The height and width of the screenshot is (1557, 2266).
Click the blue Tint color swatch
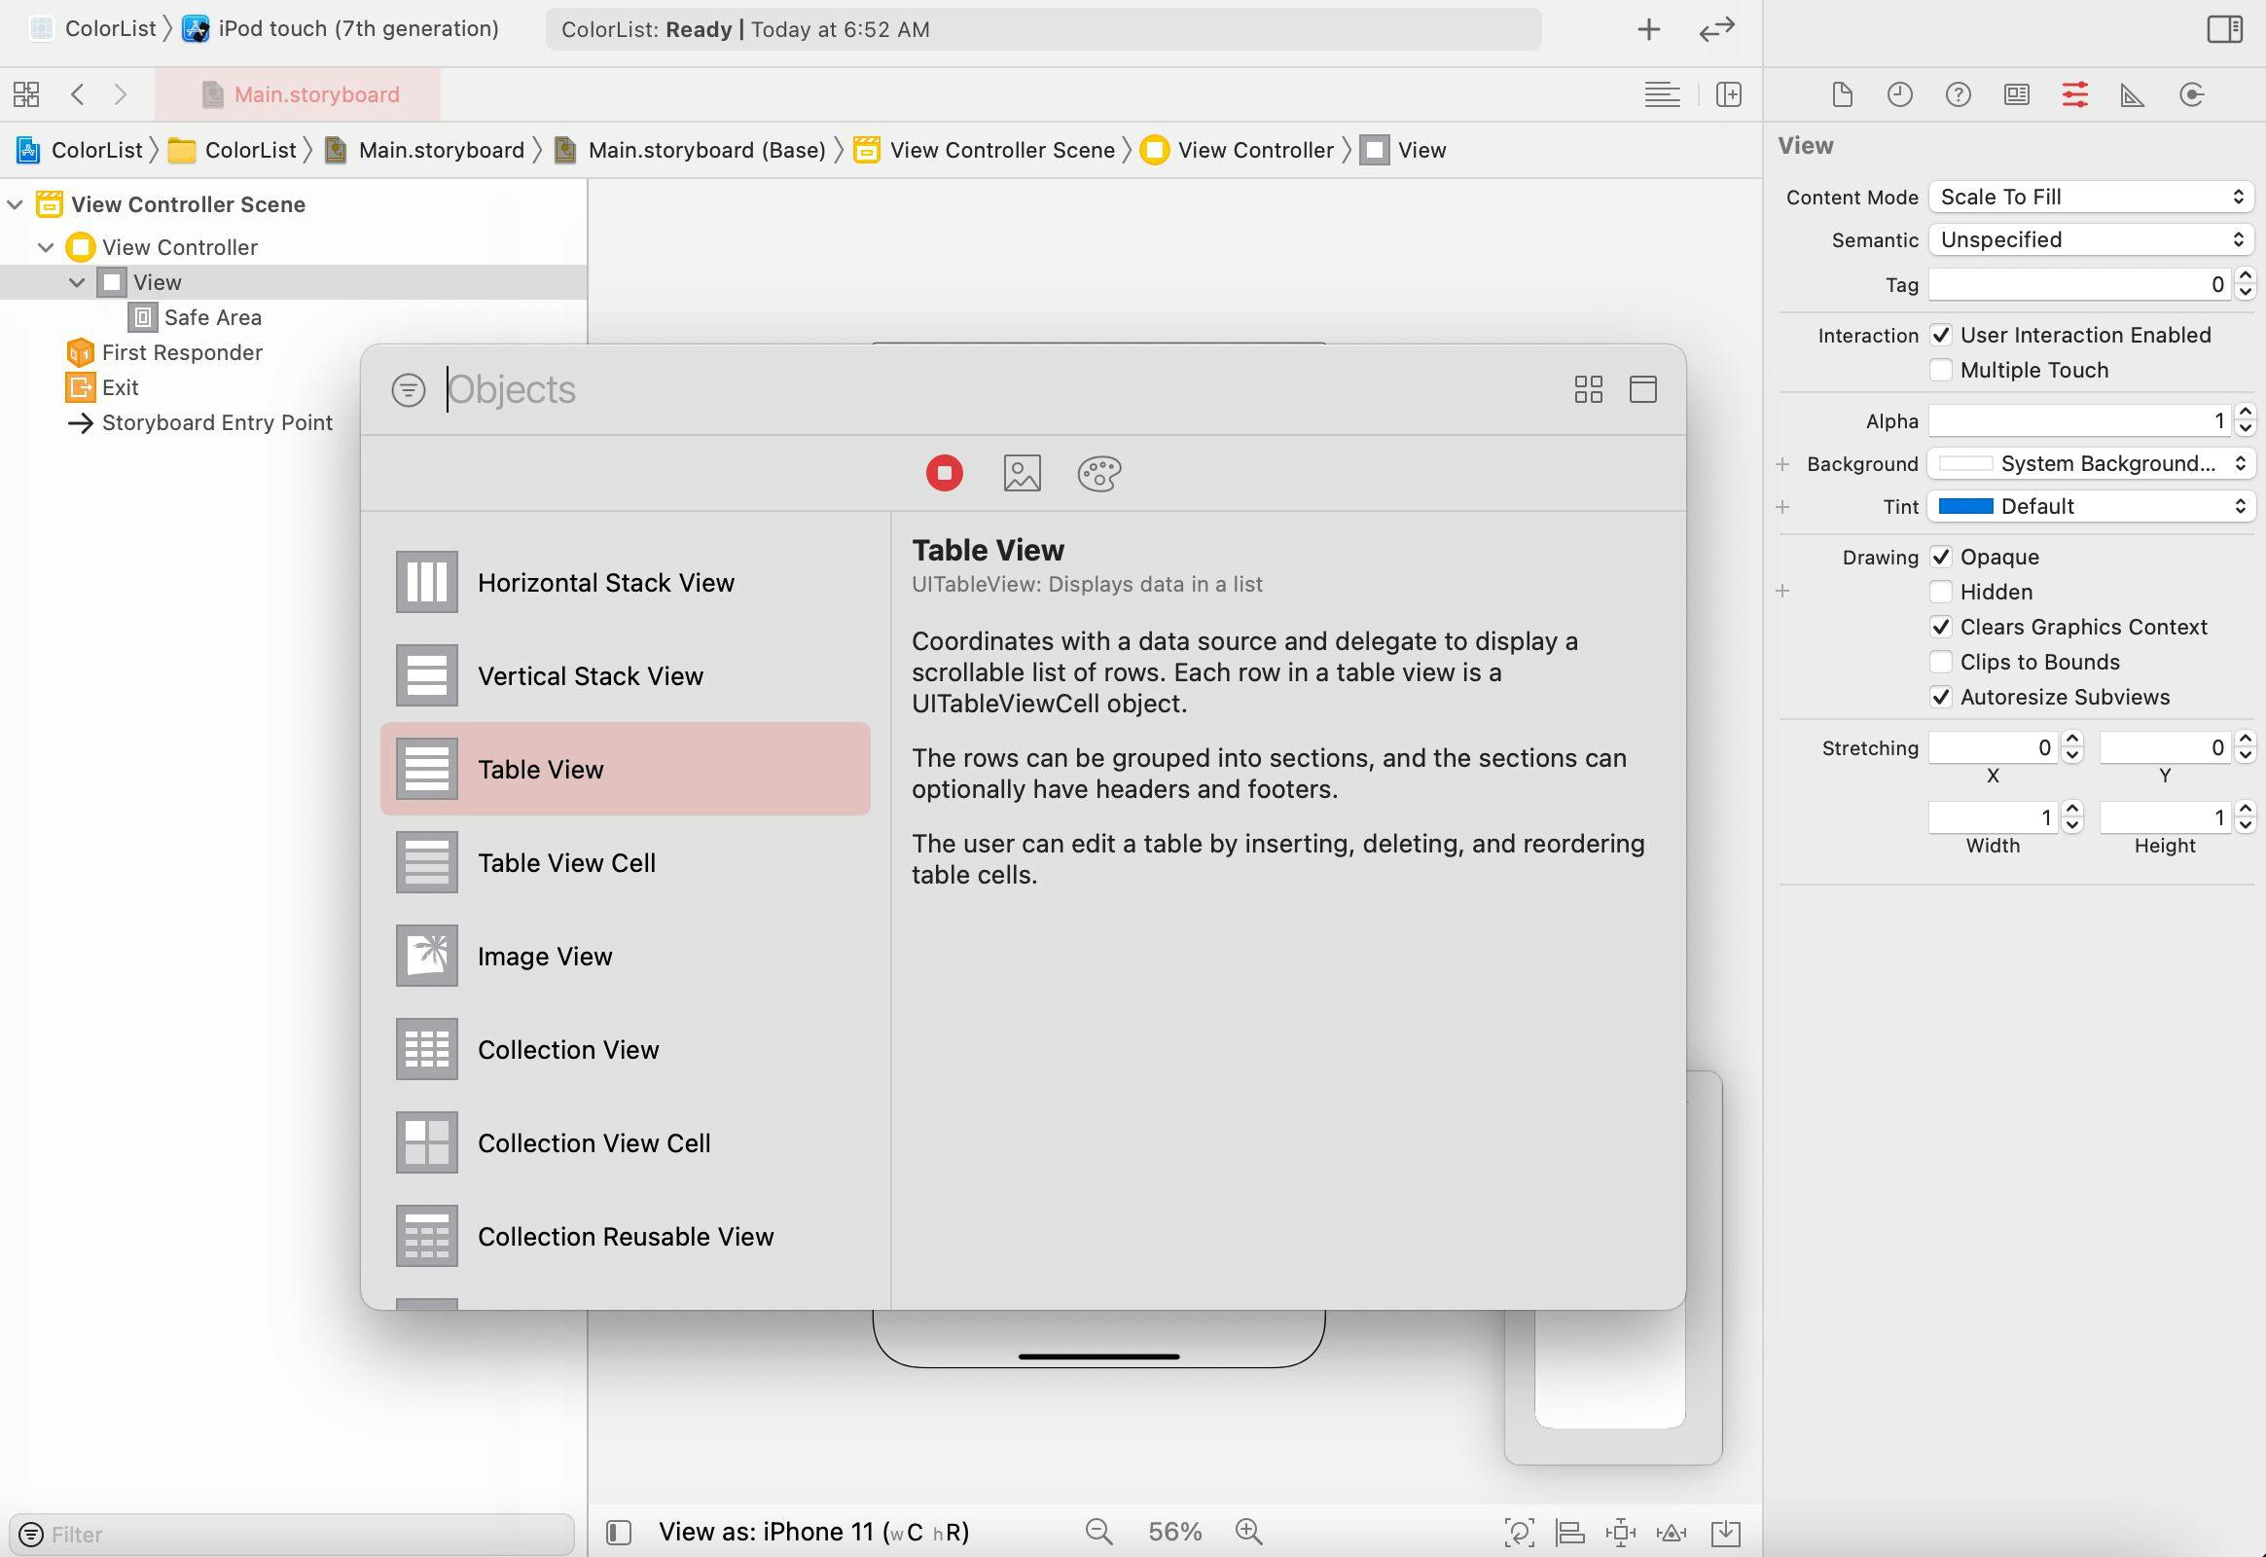(x=1964, y=506)
